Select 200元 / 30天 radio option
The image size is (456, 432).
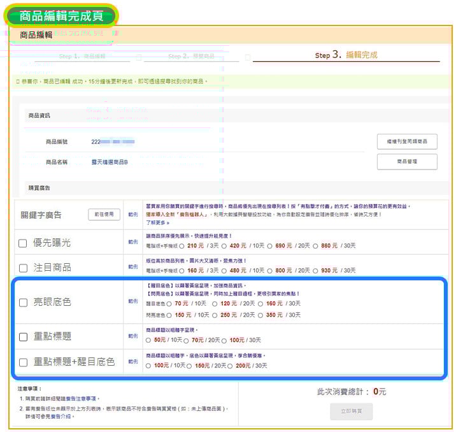231,366
